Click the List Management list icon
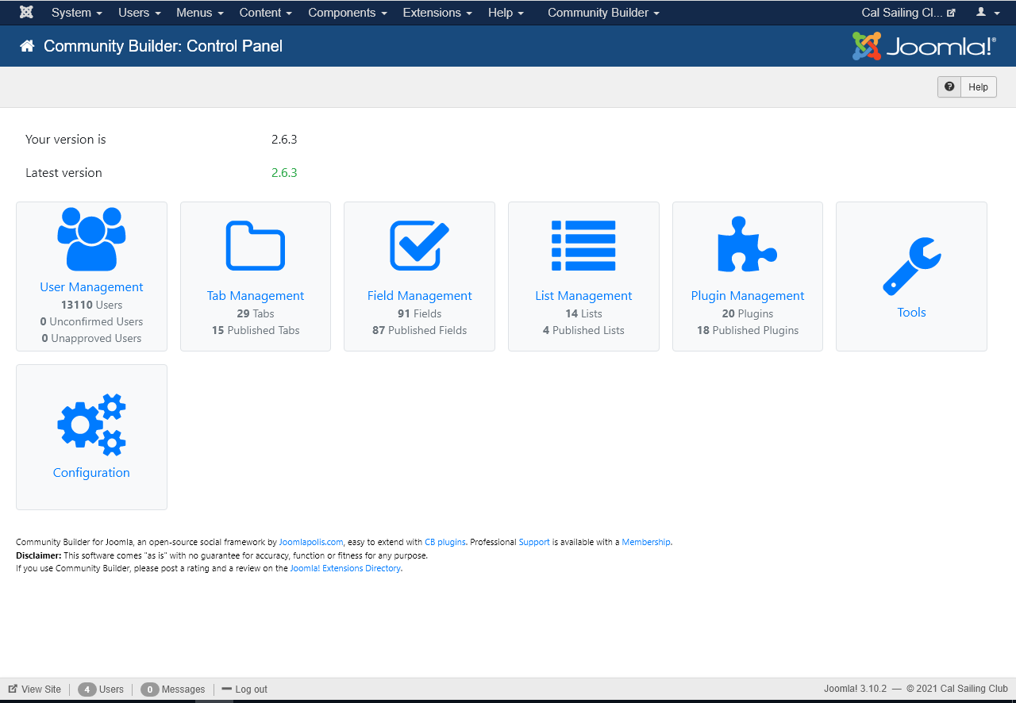 point(583,245)
